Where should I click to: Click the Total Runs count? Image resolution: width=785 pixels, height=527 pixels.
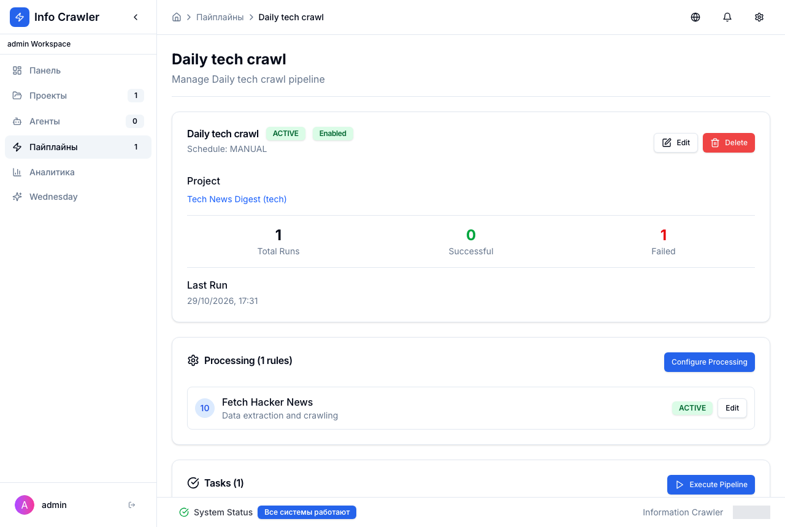[x=278, y=235]
